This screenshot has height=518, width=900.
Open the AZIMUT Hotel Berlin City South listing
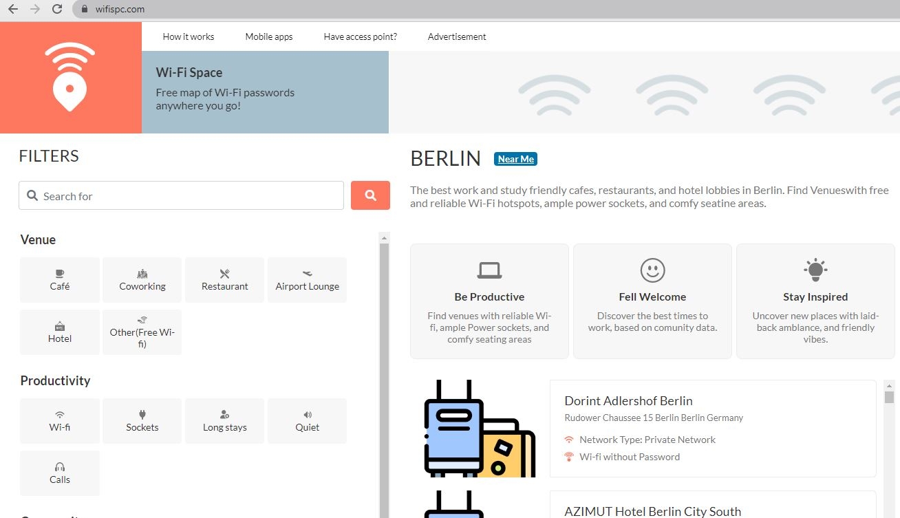[x=652, y=512]
